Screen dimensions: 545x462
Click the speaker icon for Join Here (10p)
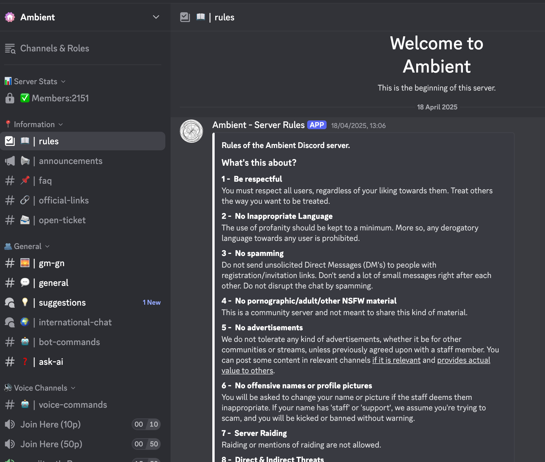[x=10, y=425]
